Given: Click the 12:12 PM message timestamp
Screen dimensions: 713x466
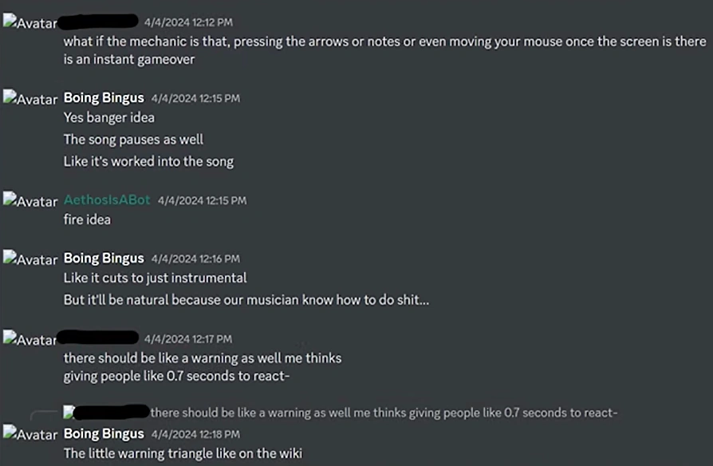Looking at the screenshot, I should 188,22.
